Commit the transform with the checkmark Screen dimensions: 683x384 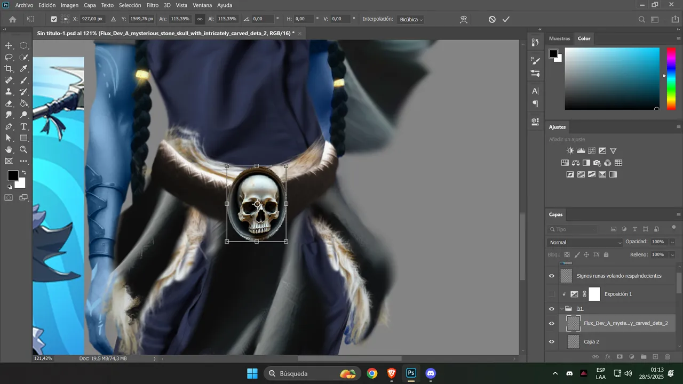point(506,19)
